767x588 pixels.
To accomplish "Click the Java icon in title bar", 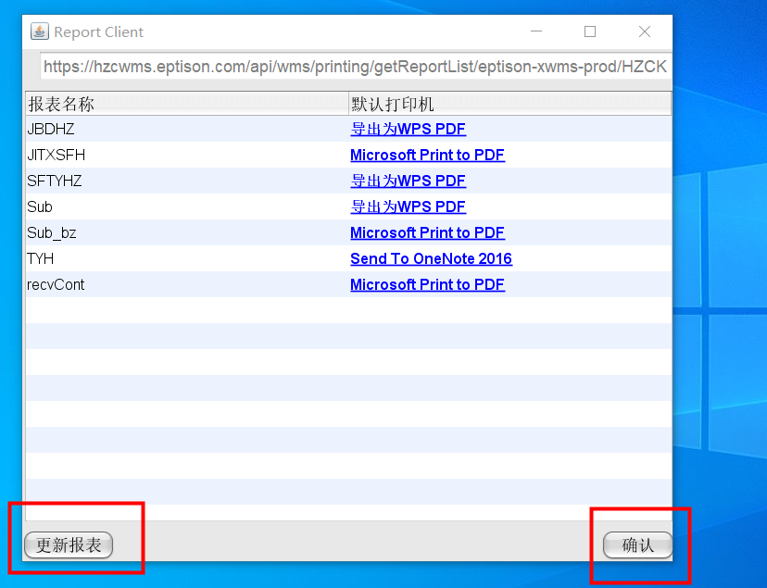I will [x=39, y=31].
